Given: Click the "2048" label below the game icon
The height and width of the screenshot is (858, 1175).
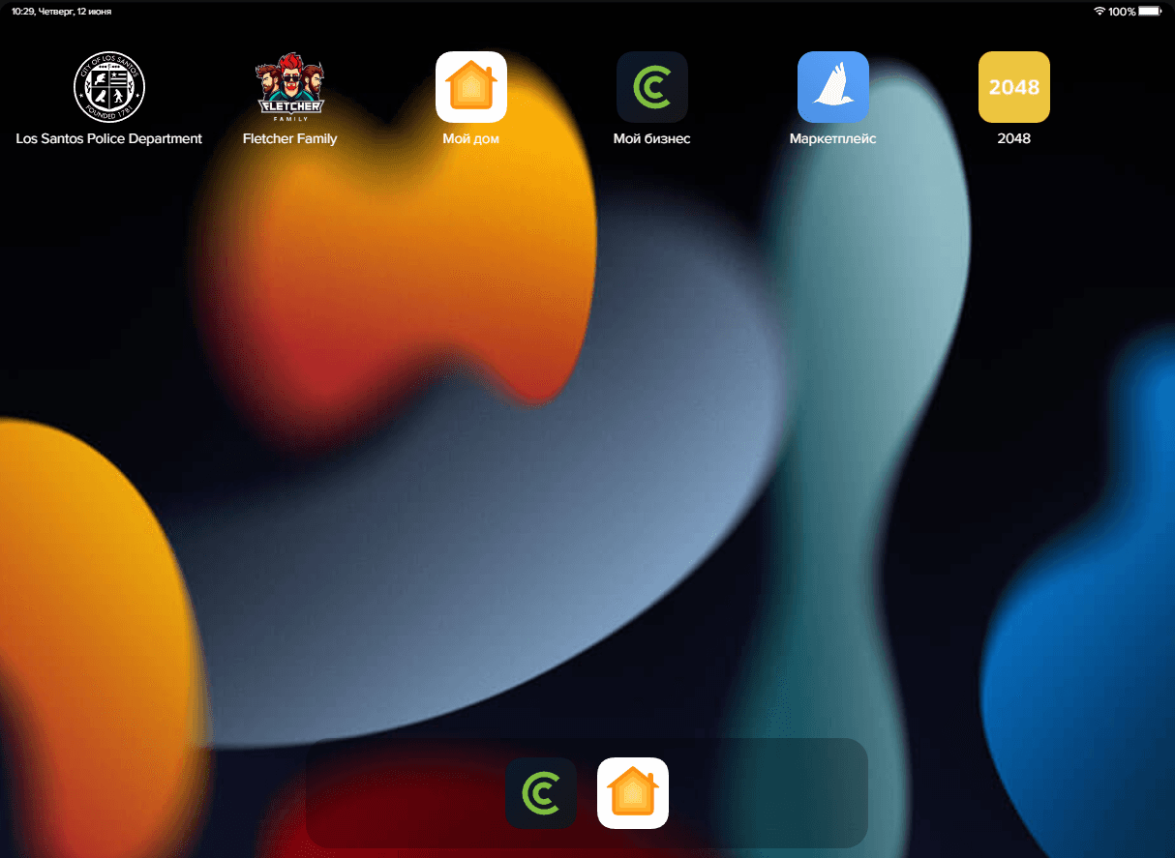Looking at the screenshot, I should click(1013, 138).
